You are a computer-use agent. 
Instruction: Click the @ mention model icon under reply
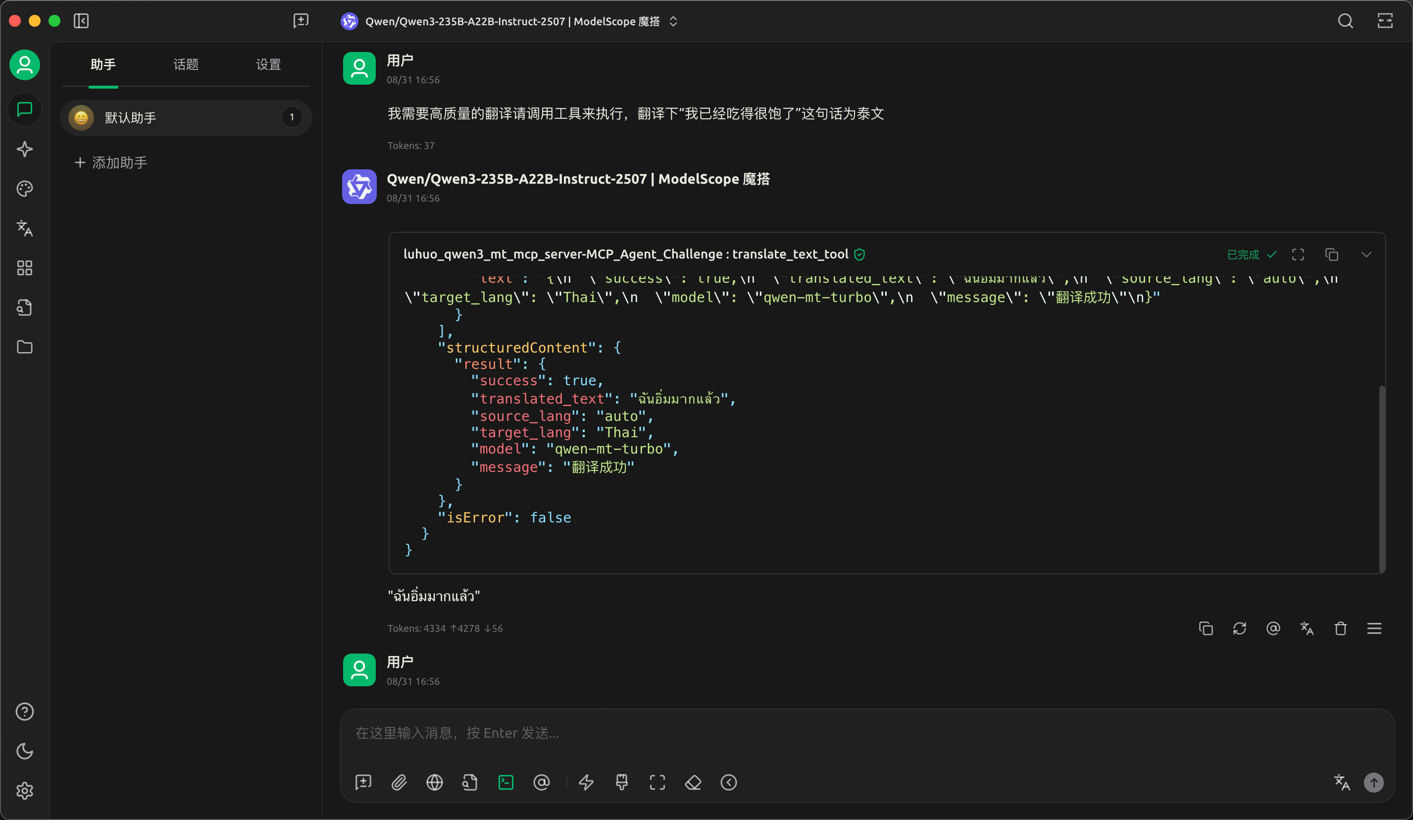(1273, 629)
